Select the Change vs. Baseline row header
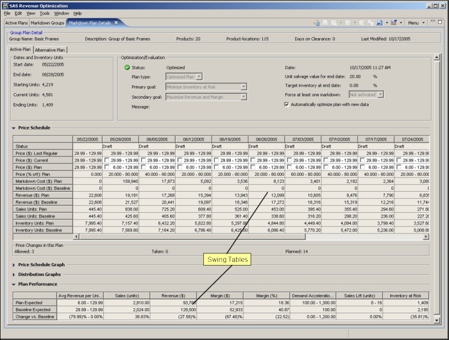The image size is (449, 340). pyautogui.click(x=35, y=317)
